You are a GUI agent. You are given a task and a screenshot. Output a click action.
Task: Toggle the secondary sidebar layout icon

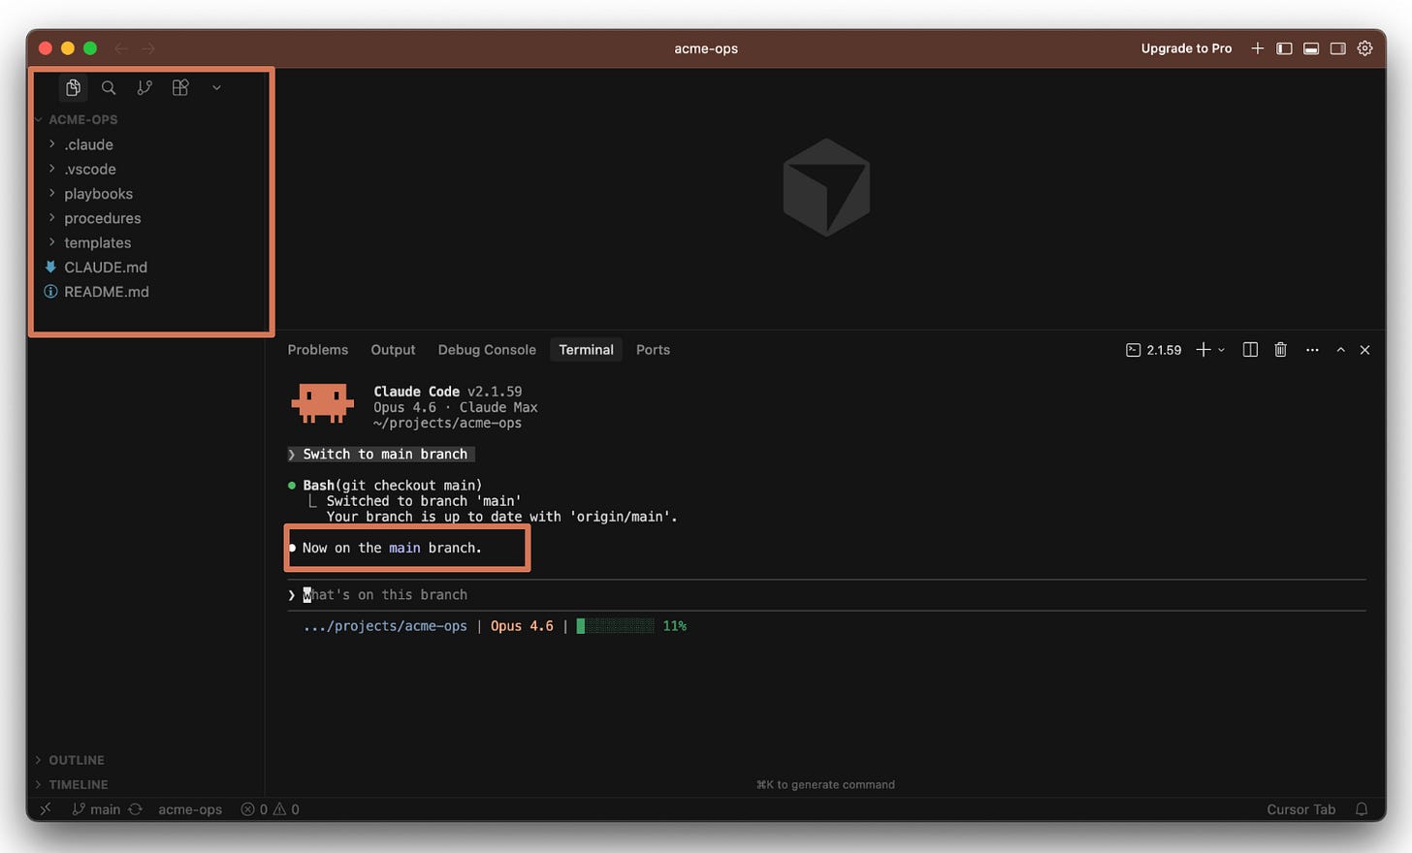(x=1337, y=48)
